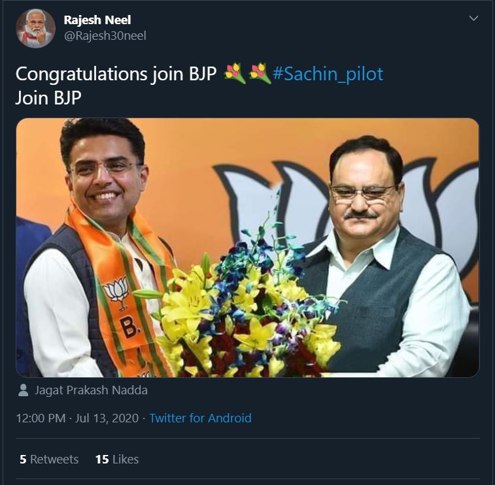
Task: Open the Rajesh Neel display name
Action: [97, 20]
